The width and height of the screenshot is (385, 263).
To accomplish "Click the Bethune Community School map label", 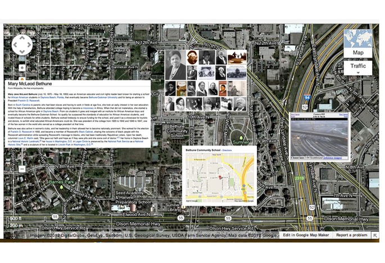I will tap(177, 131).
